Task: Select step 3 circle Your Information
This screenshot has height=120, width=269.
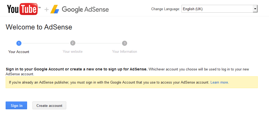Action: tap(124, 43)
